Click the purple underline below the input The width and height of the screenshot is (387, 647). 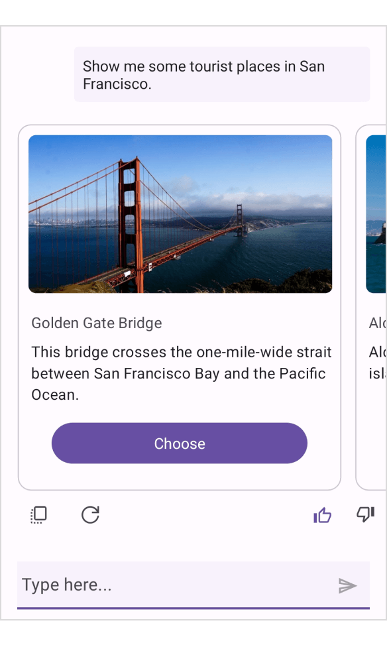pyautogui.click(x=193, y=605)
